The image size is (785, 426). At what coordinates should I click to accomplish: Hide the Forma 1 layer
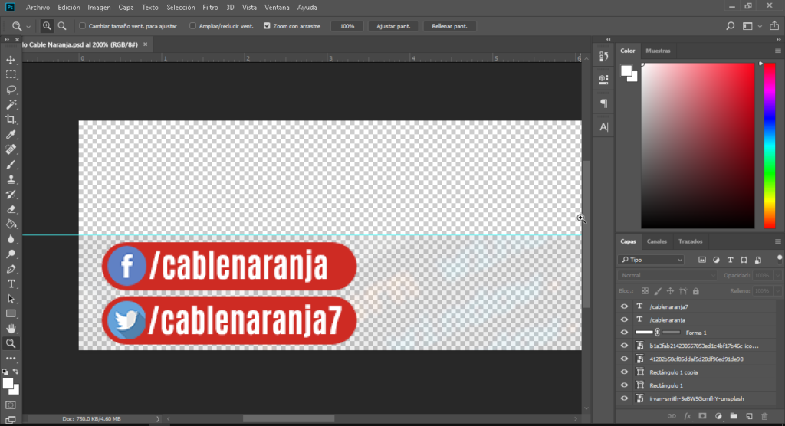pos(624,333)
